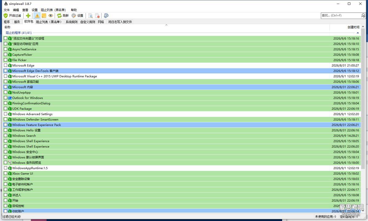Screen dimensions: 368x221
Task: Click the clear-log icon with red mark
Action: click(97, 16)
